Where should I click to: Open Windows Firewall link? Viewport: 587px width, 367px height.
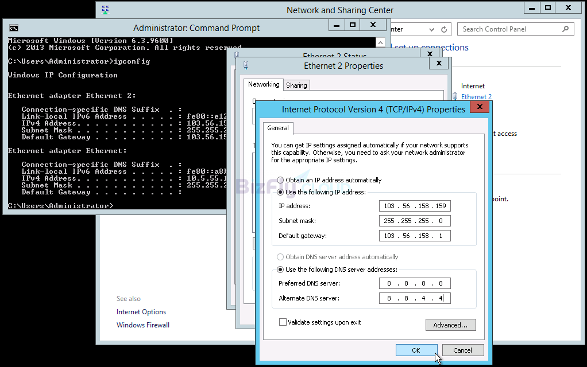[143, 325]
